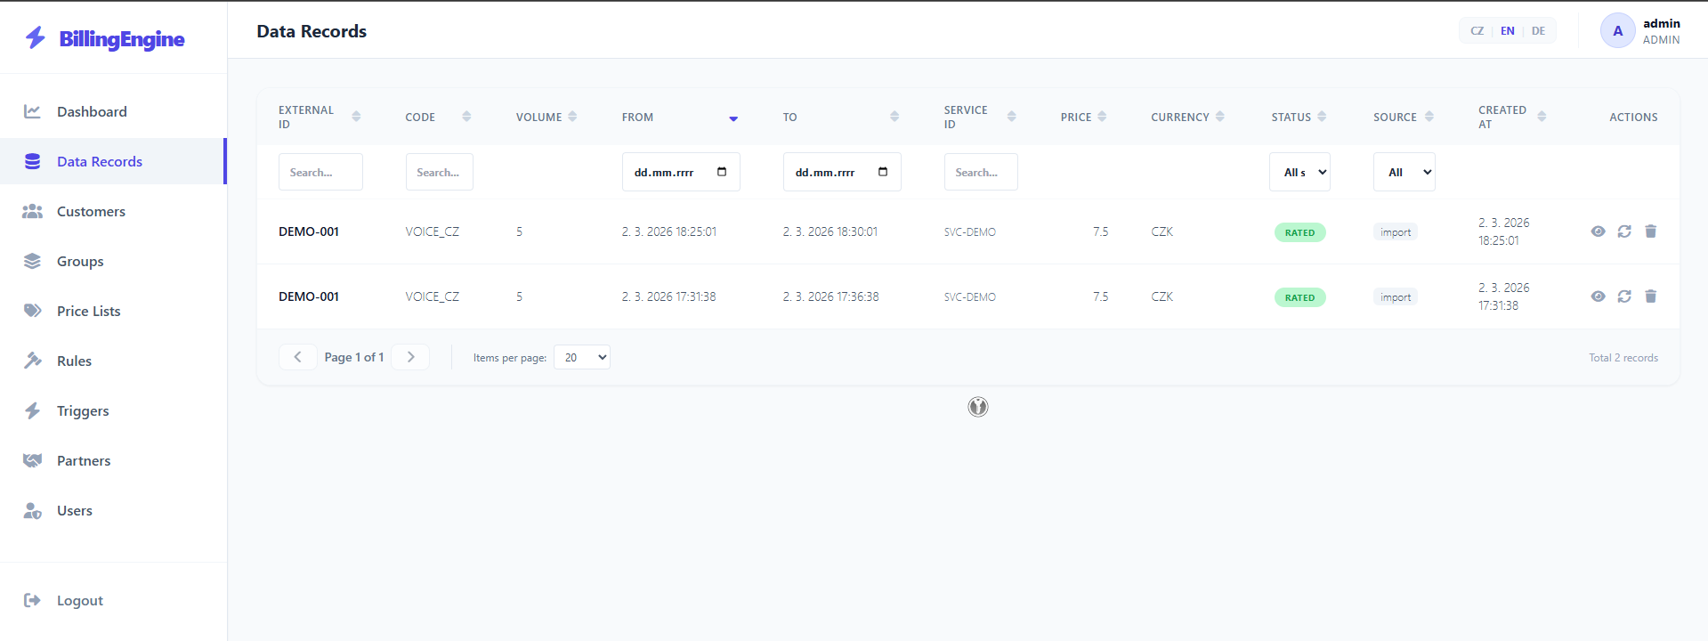
Task: Open the Groups menu item
Action: (113, 261)
